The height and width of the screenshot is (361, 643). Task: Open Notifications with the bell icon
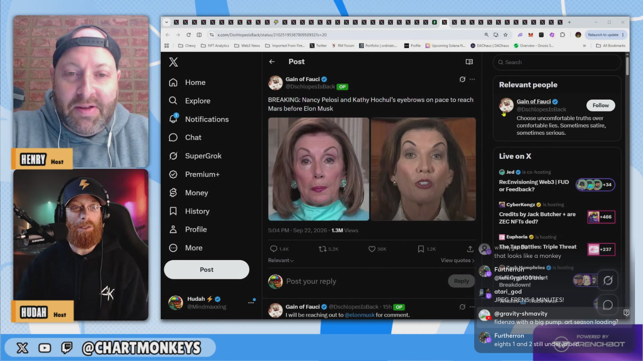[x=199, y=119]
